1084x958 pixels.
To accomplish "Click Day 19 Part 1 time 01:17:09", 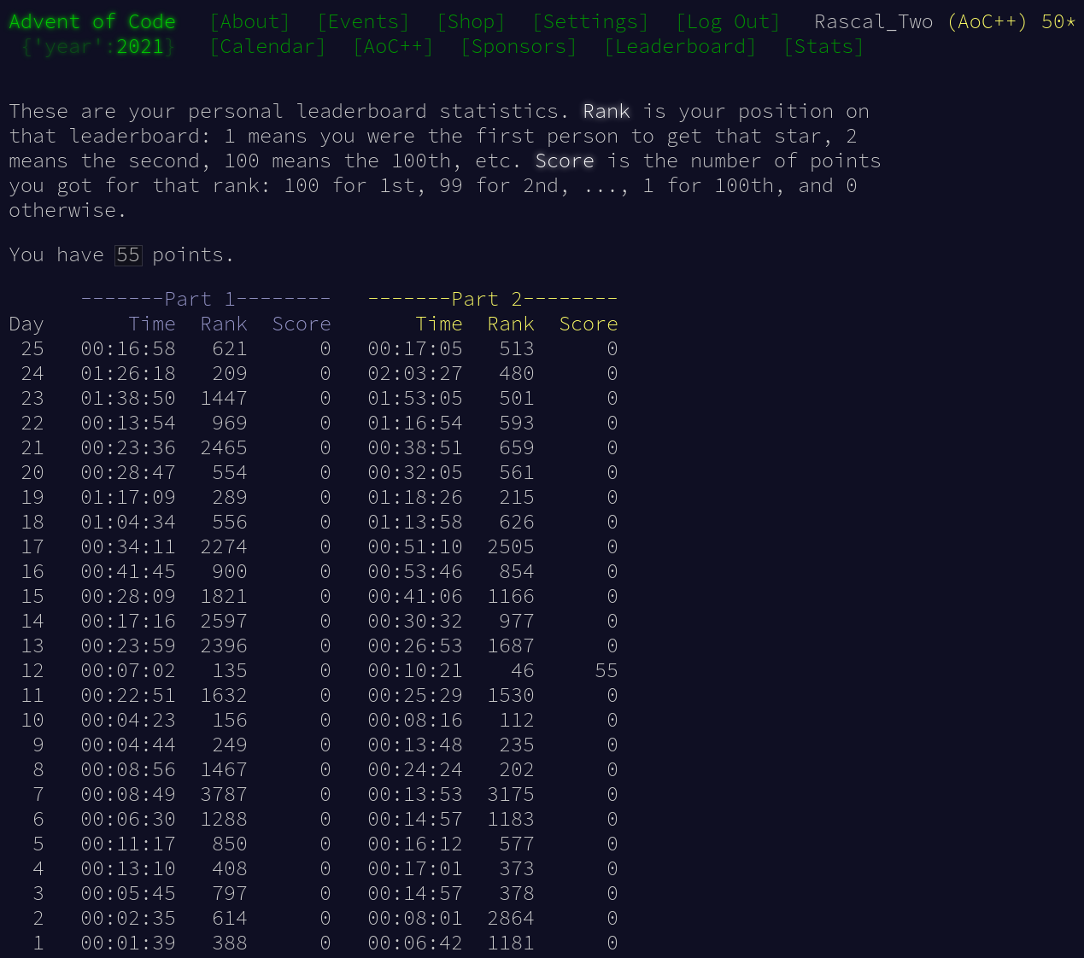I will click(128, 497).
